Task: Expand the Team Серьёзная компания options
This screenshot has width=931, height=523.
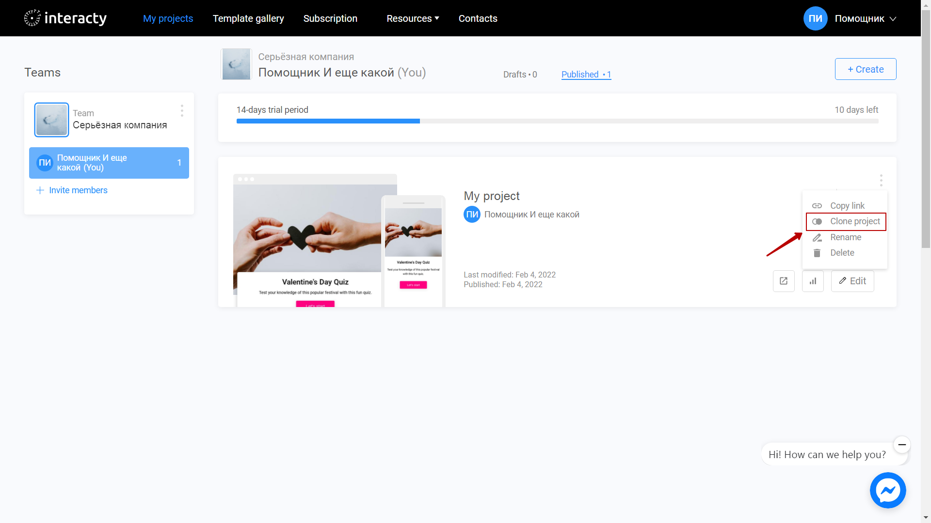Action: [x=182, y=112]
